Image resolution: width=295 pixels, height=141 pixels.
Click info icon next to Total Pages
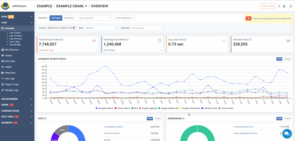(127, 40)
